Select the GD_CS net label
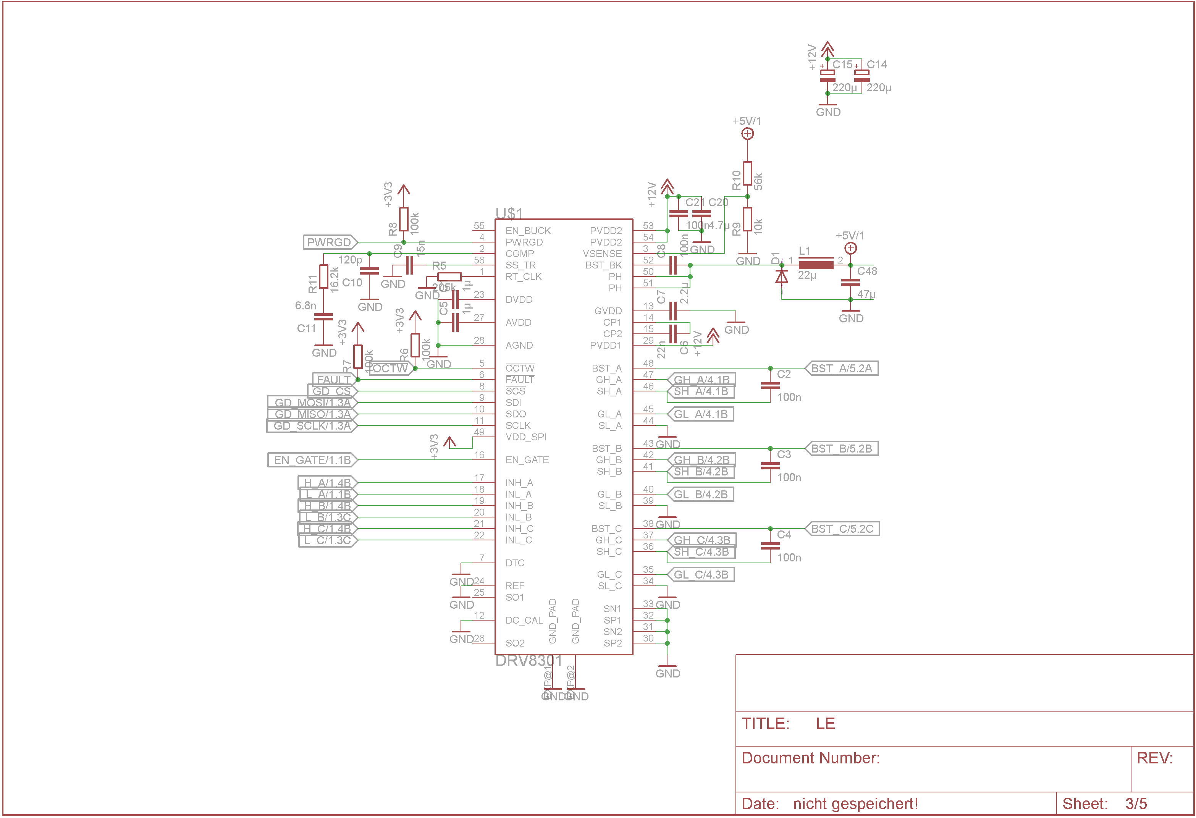Screen dimensions: 1196x818 point(333,392)
